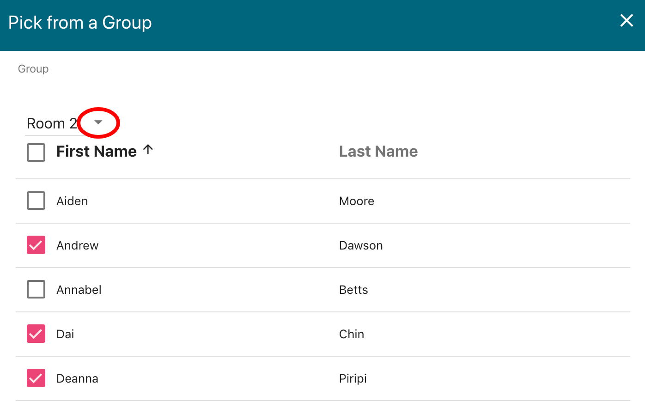Viewport: 645px width, 402px height.
Task: Sort by Last Name column header
Action: (378, 152)
